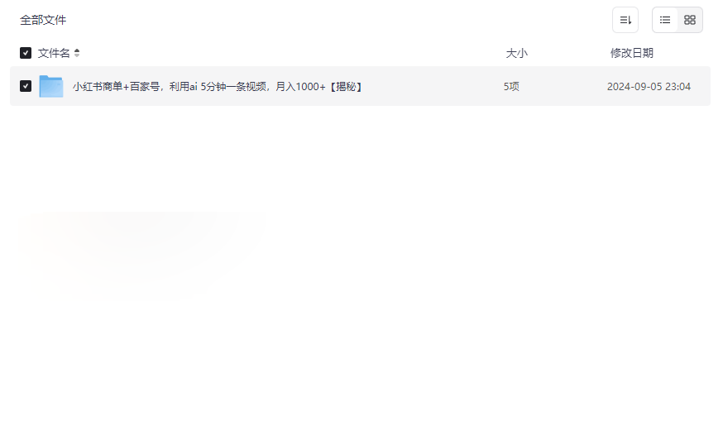Click the 大小 column header

coord(516,53)
